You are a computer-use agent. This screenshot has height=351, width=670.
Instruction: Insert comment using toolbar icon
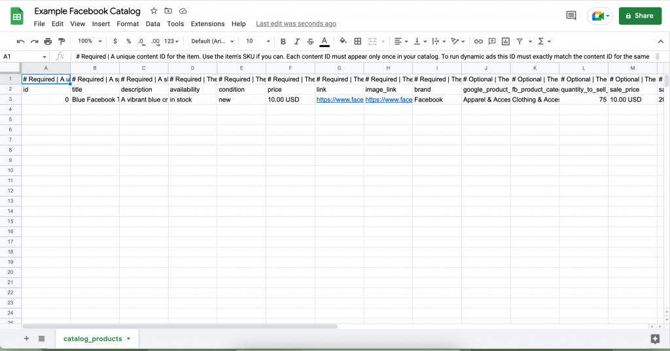[x=492, y=41]
